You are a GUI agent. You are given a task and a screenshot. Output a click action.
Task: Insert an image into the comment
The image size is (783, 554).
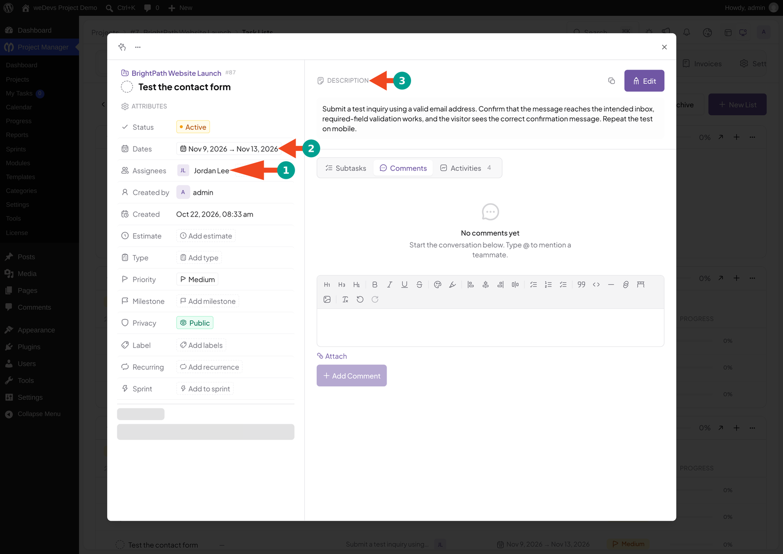[327, 299]
